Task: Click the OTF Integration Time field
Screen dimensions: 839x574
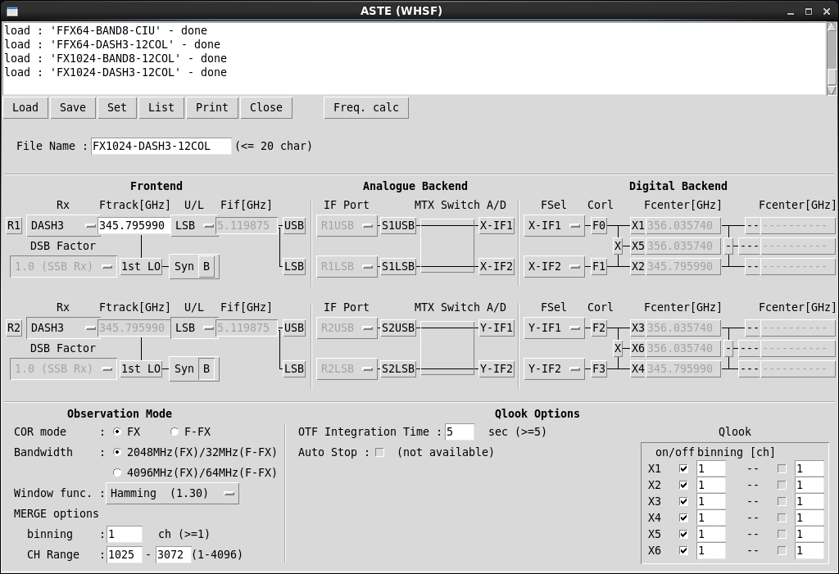Action: tap(459, 432)
